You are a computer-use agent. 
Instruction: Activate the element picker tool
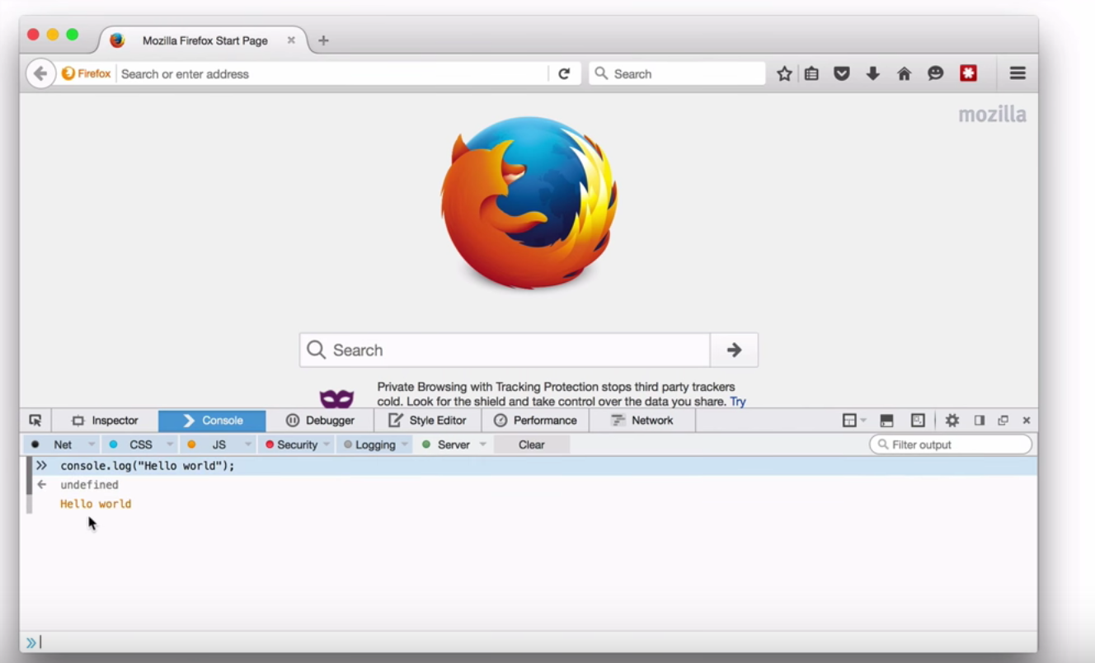tap(35, 421)
